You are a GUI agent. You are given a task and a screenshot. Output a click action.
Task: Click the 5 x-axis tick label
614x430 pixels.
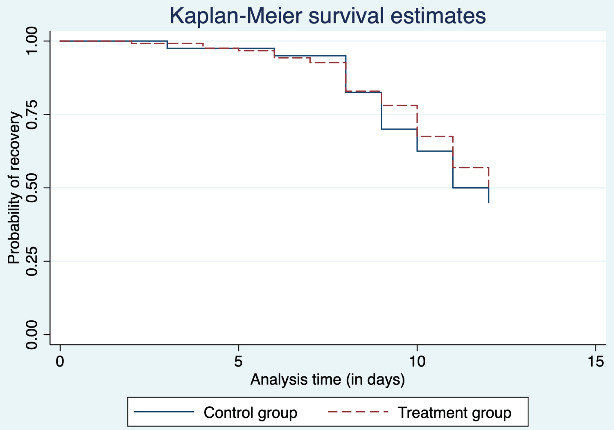point(238,362)
